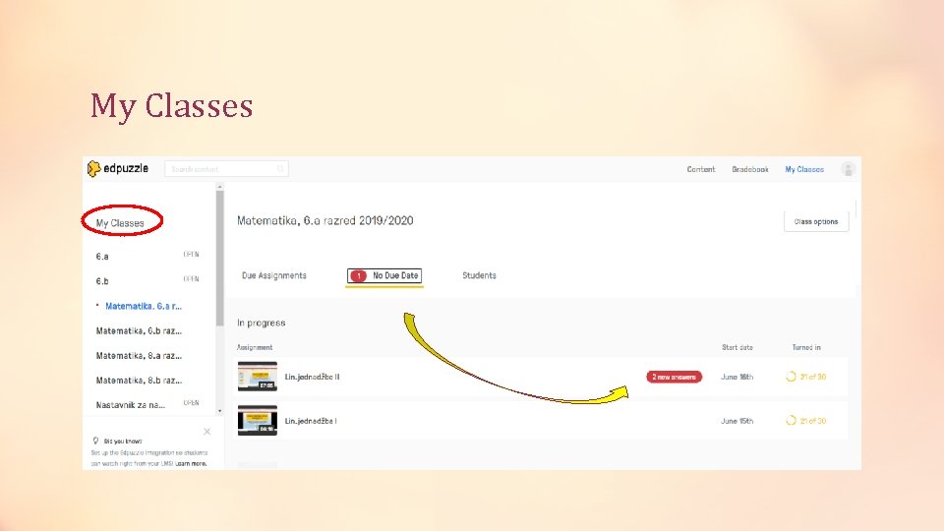Click assignment title Lin.jednadžbe II
Screen dimensions: 944x531
point(312,377)
